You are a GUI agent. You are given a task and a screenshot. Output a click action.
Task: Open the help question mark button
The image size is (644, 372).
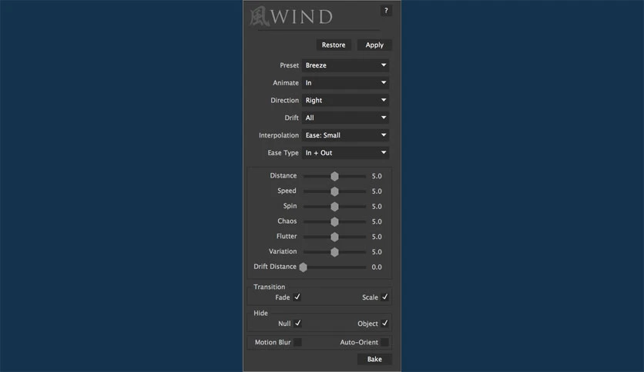click(x=386, y=11)
